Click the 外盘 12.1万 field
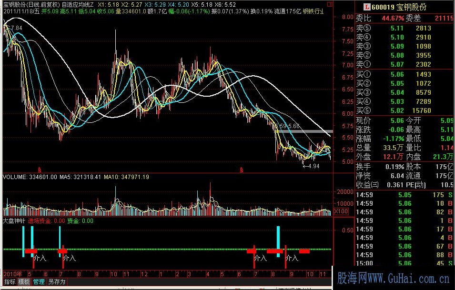 (380, 157)
